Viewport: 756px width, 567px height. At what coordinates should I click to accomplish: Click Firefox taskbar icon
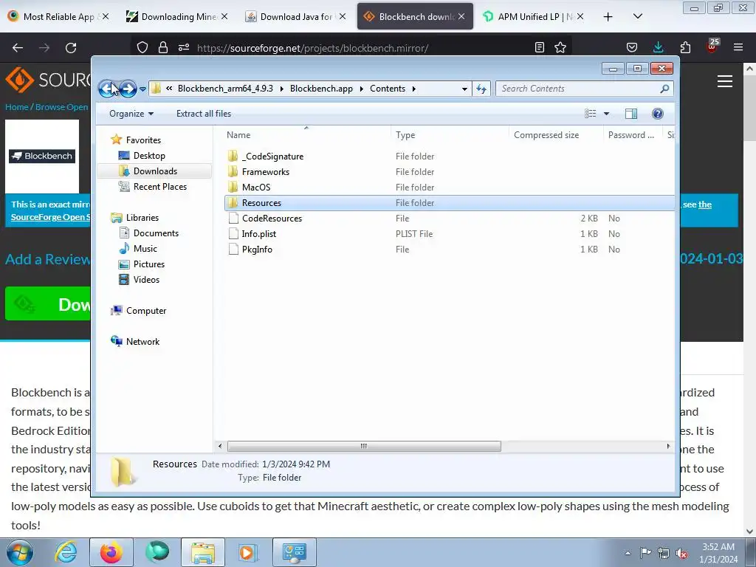(111, 552)
